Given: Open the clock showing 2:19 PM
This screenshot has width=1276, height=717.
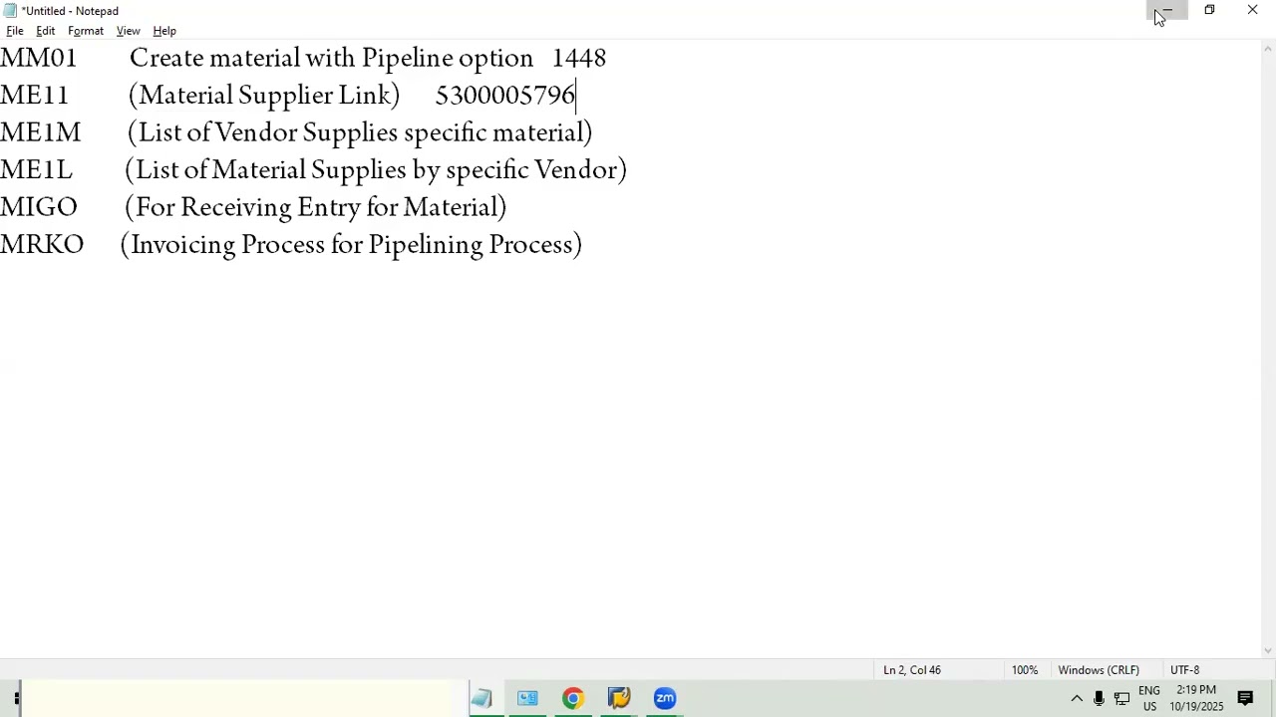Looking at the screenshot, I should pos(1196,698).
